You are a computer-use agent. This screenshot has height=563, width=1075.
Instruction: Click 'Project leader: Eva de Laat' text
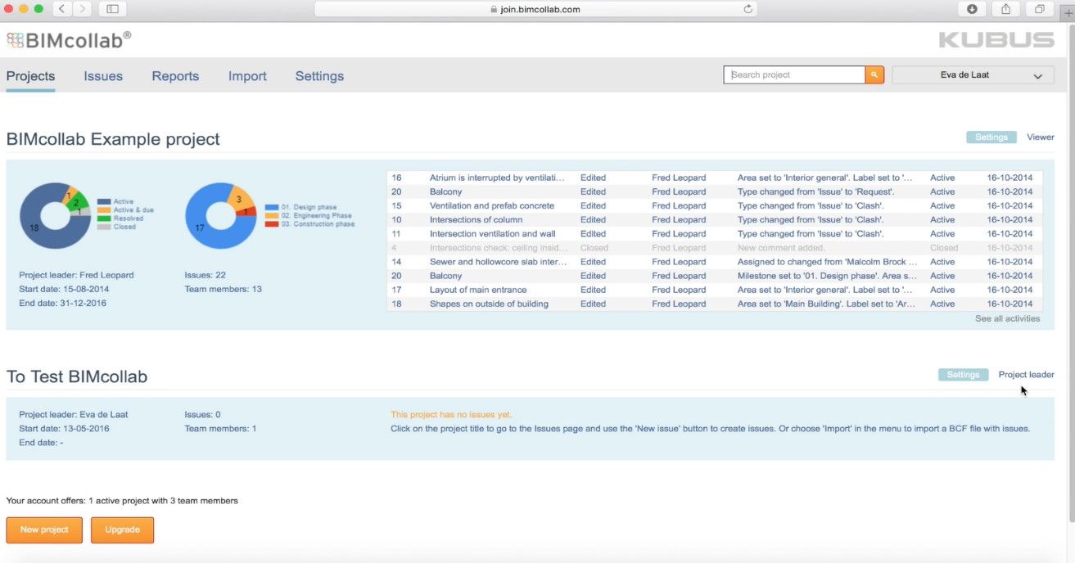click(x=74, y=414)
